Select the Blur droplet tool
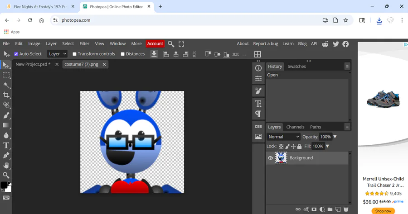408x214 pixels. [x=6, y=135]
